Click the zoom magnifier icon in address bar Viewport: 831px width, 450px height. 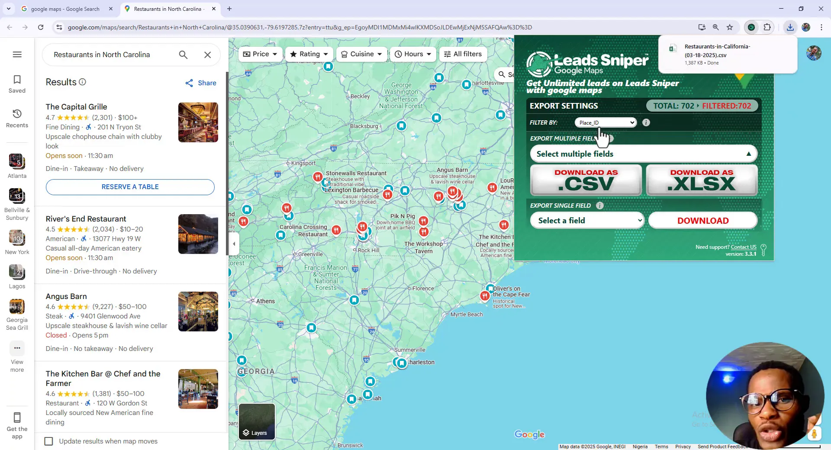point(716,27)
